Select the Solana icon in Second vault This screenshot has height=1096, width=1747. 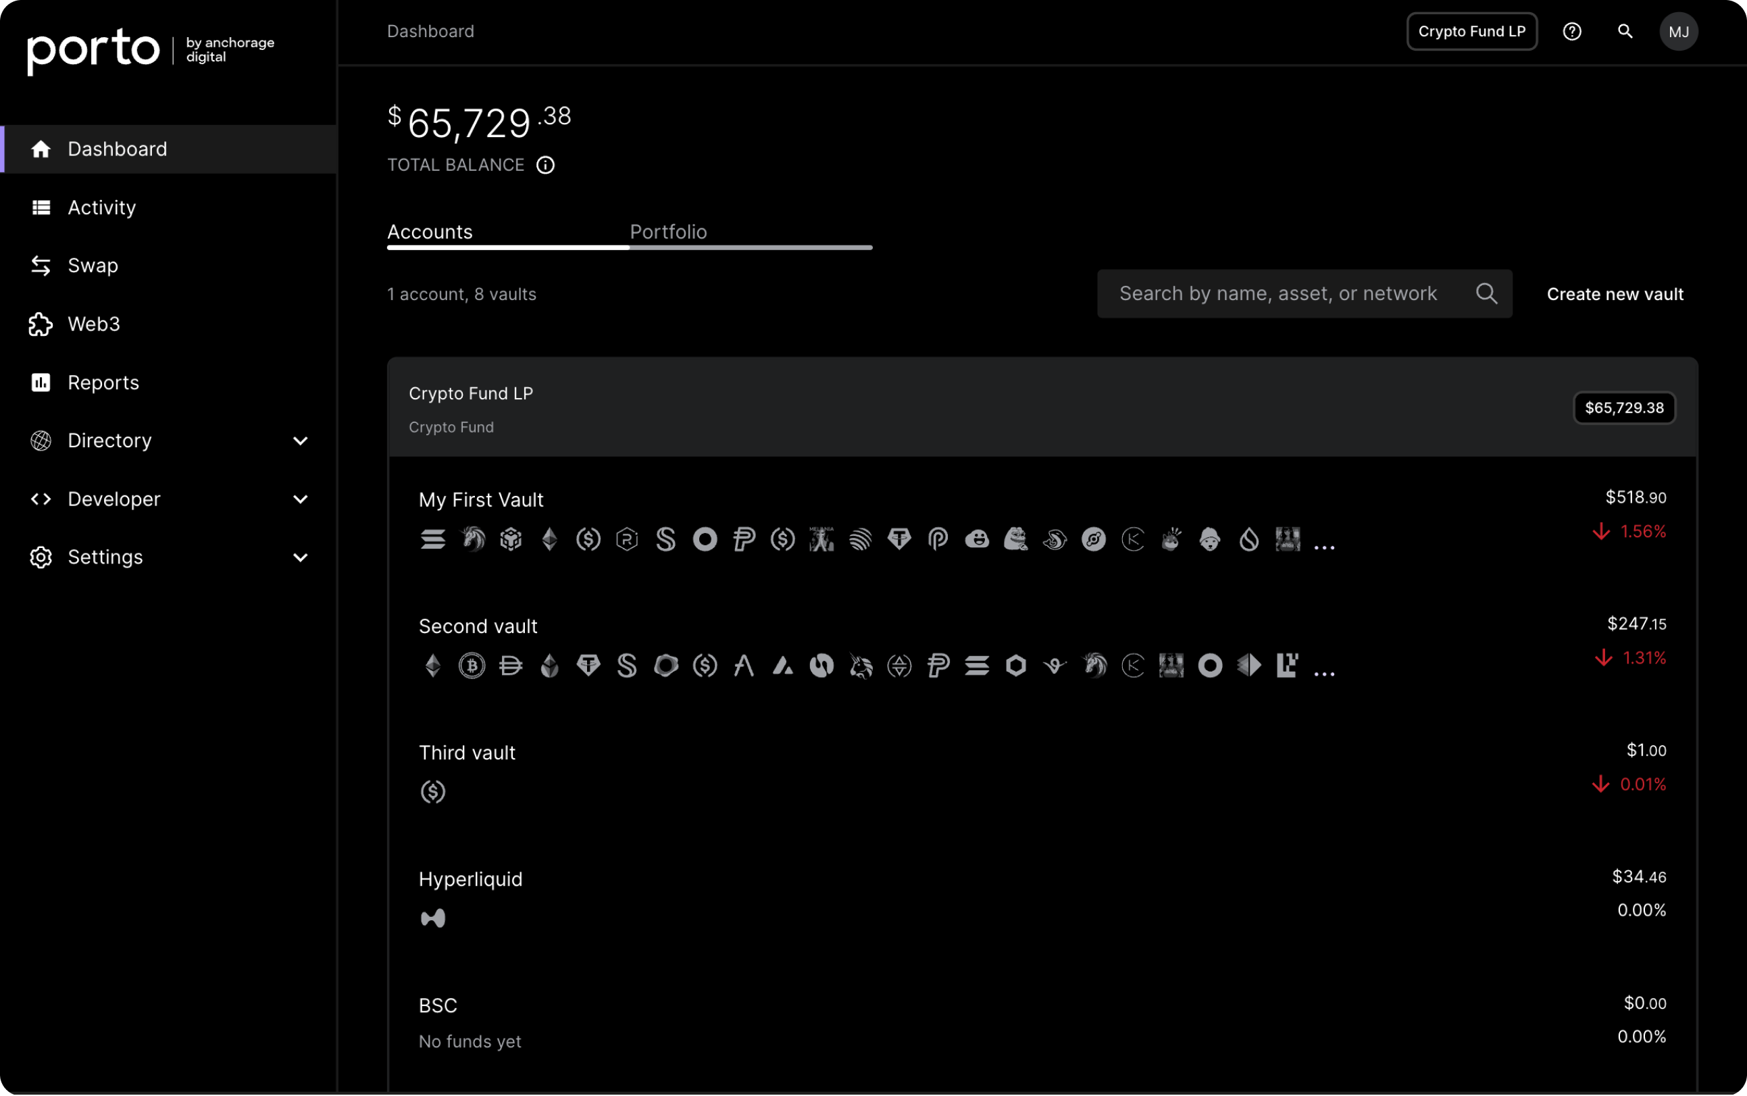coord(977,666)
